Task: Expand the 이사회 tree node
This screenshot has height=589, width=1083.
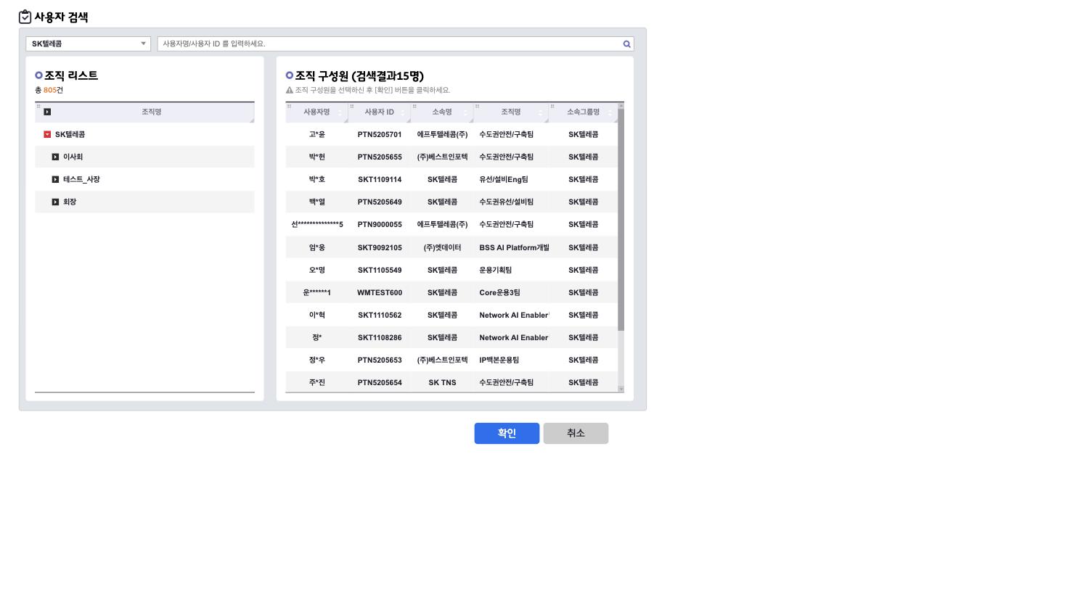Action: point(55,157)
